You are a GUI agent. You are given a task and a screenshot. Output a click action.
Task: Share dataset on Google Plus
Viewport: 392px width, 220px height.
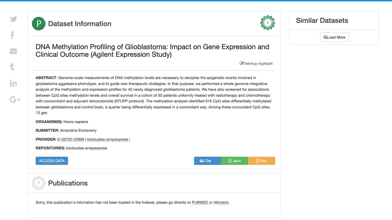pos(15,99)
